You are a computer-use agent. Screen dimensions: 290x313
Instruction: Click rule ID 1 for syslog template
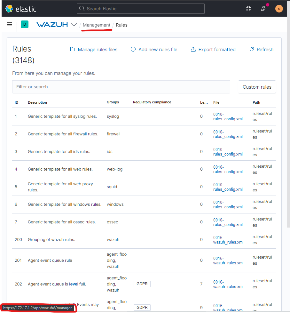pyautogui.click(x=16, y=116)
